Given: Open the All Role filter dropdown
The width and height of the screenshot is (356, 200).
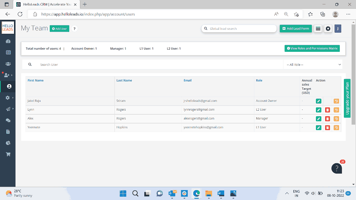Looking at the screenshot, I should 314,65.
